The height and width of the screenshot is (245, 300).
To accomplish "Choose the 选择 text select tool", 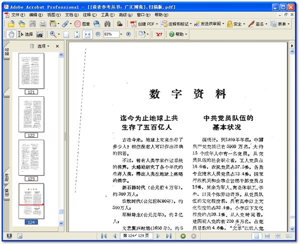I will click(x=25, y=34).
